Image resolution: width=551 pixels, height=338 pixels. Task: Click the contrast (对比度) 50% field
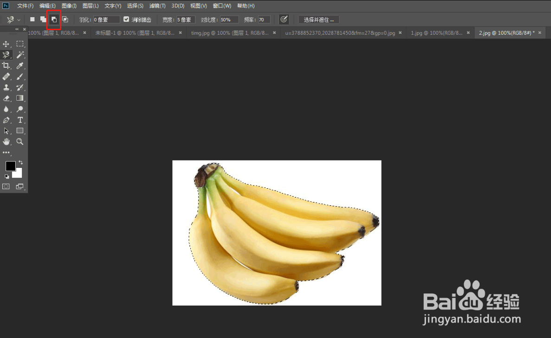tap(229, 19)
